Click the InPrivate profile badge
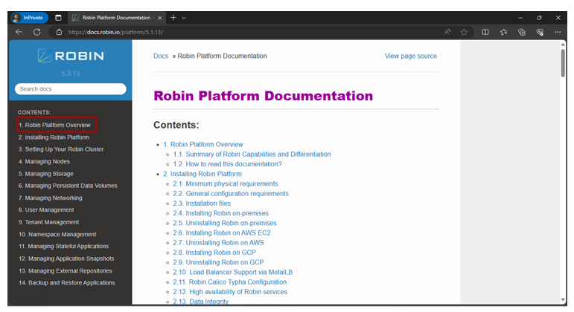The image size is (574, 312). tap(29, 18)
